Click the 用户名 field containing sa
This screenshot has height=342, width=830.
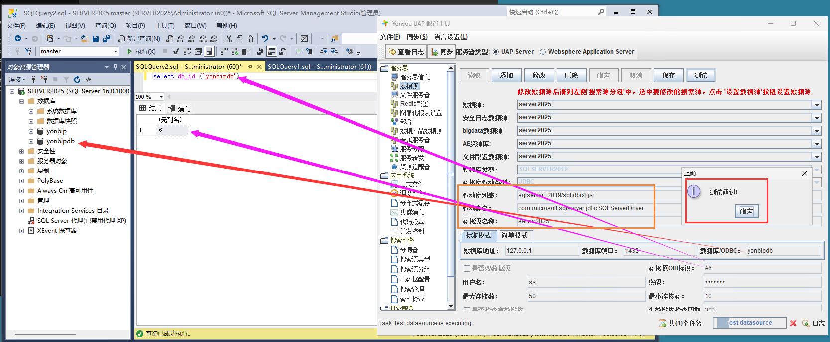coord(586,282)
